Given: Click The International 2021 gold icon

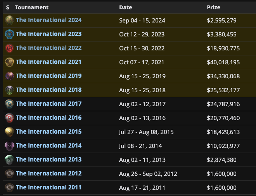Looking at the screenshot, I should coord(9,62).
